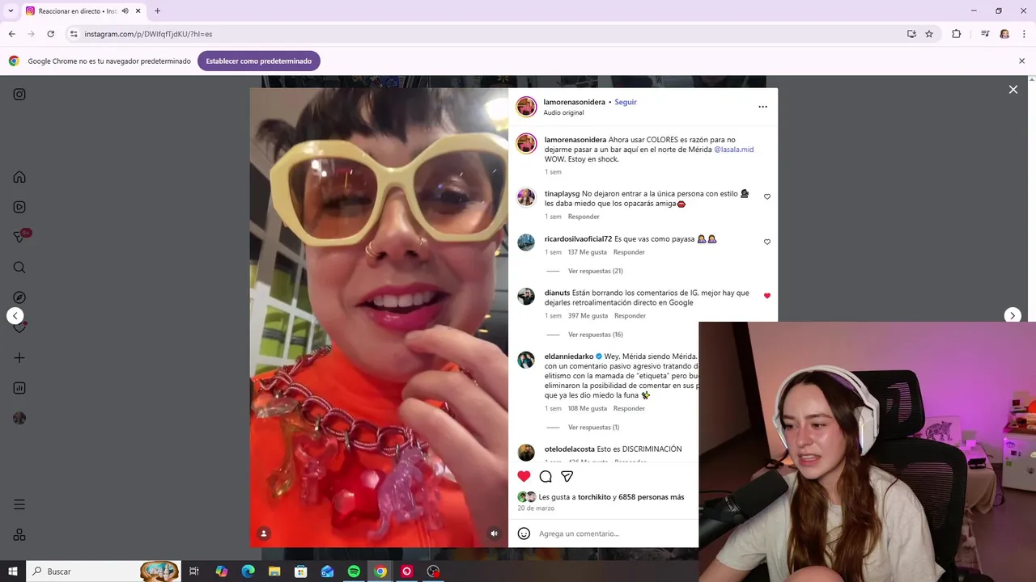Click the address bar URL

click(148, 34)
